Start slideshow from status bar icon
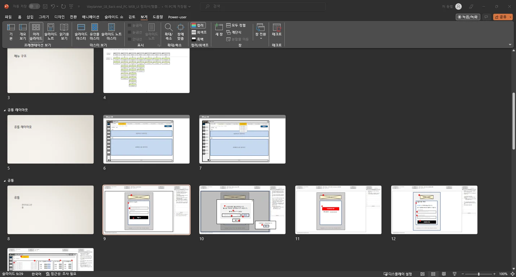 [454, 274]
